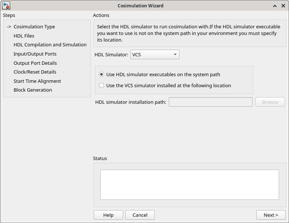The image size is (289, 223).
Task: Go to the HDL Files step
Action: coord(24,36)
